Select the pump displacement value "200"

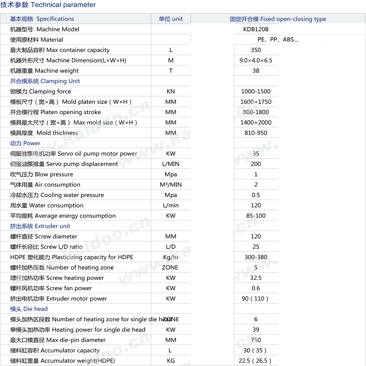(256, 164)
